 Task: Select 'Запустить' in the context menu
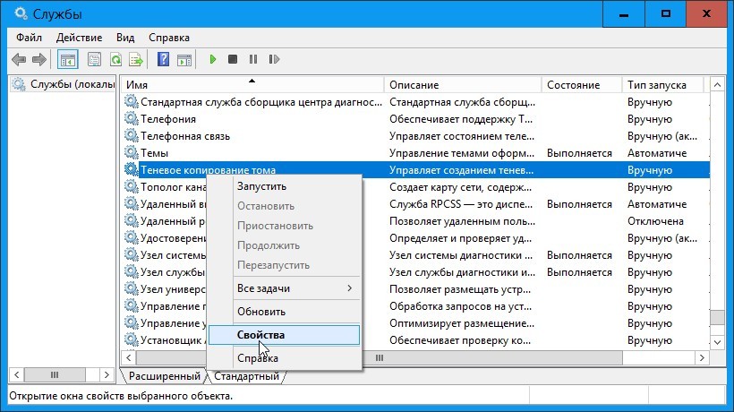click(261, 186)
